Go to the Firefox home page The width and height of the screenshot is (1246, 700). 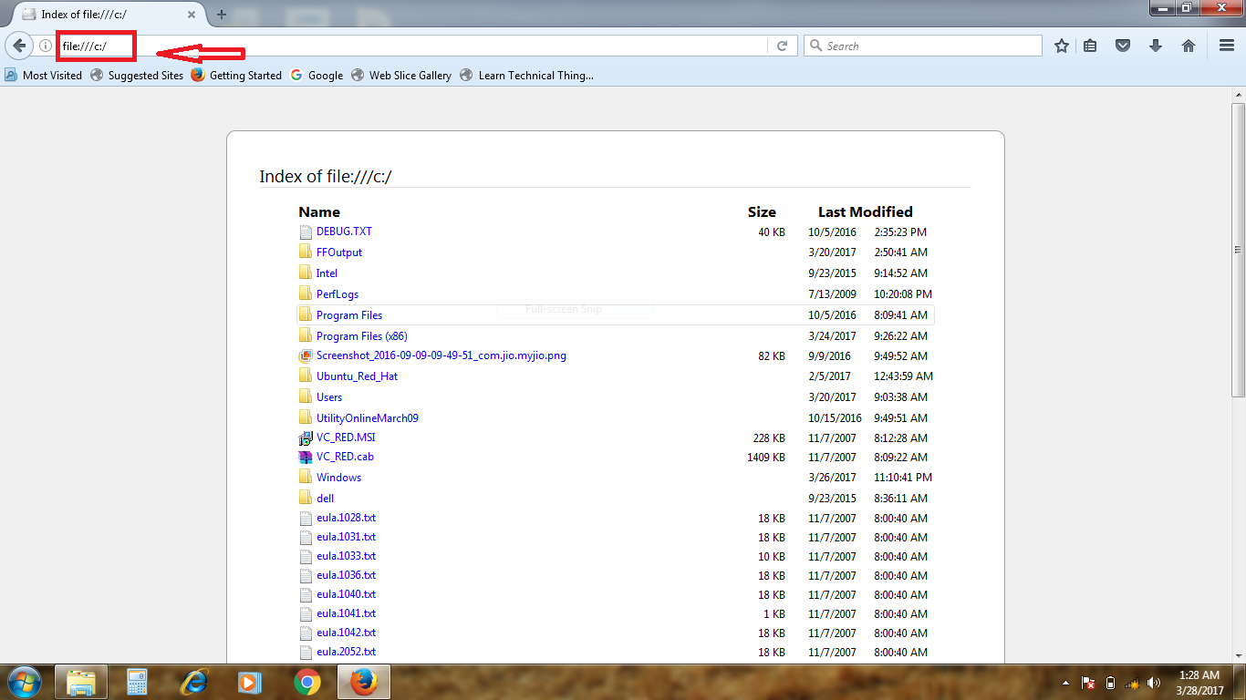pos(1189,45)
